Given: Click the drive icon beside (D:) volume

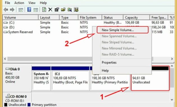Looking at the screenshot, I should [6, 27].
